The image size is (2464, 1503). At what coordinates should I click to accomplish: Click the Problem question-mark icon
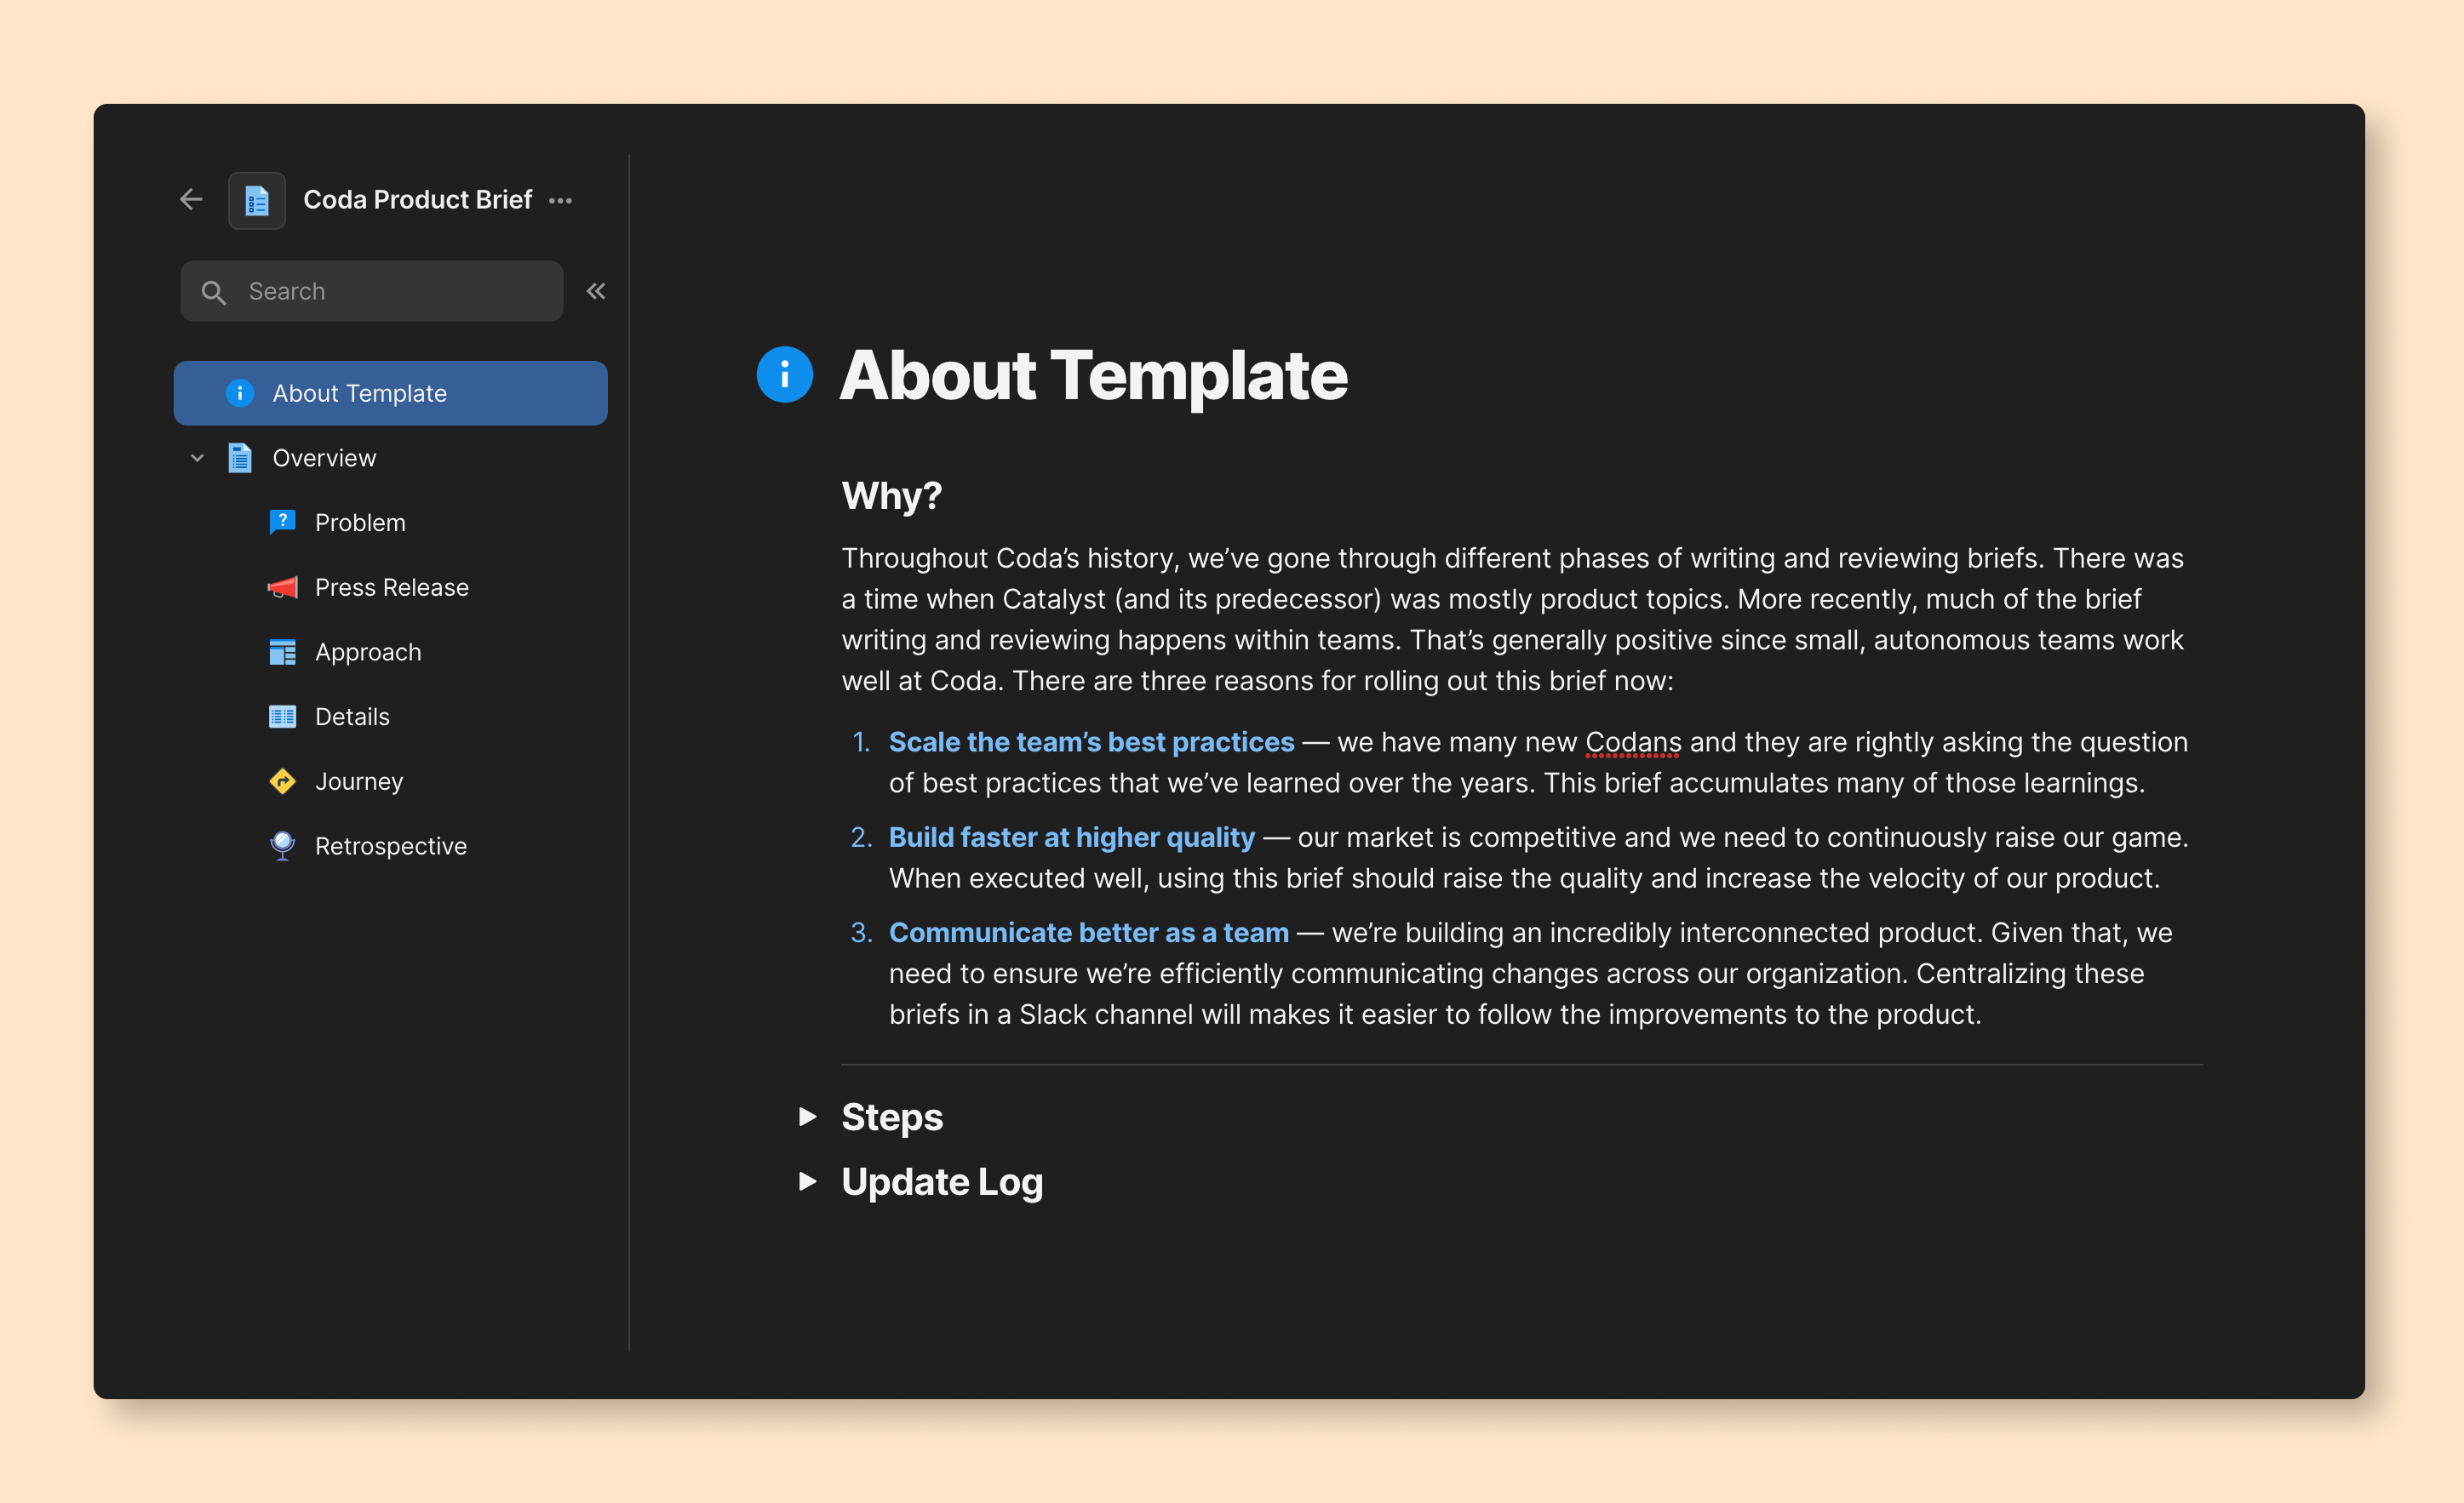coord(283,522)
